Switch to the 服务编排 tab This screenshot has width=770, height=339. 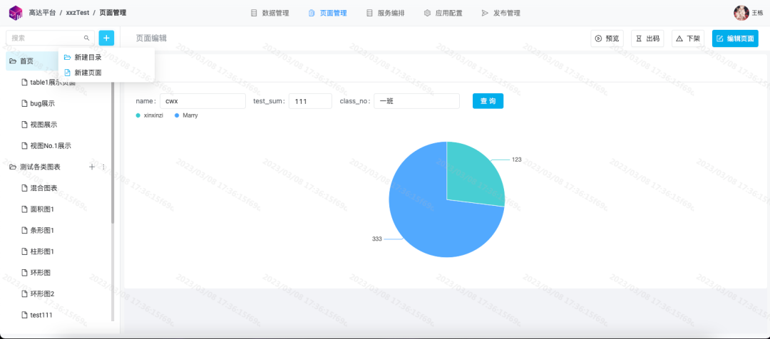click(x=385, y=14)
